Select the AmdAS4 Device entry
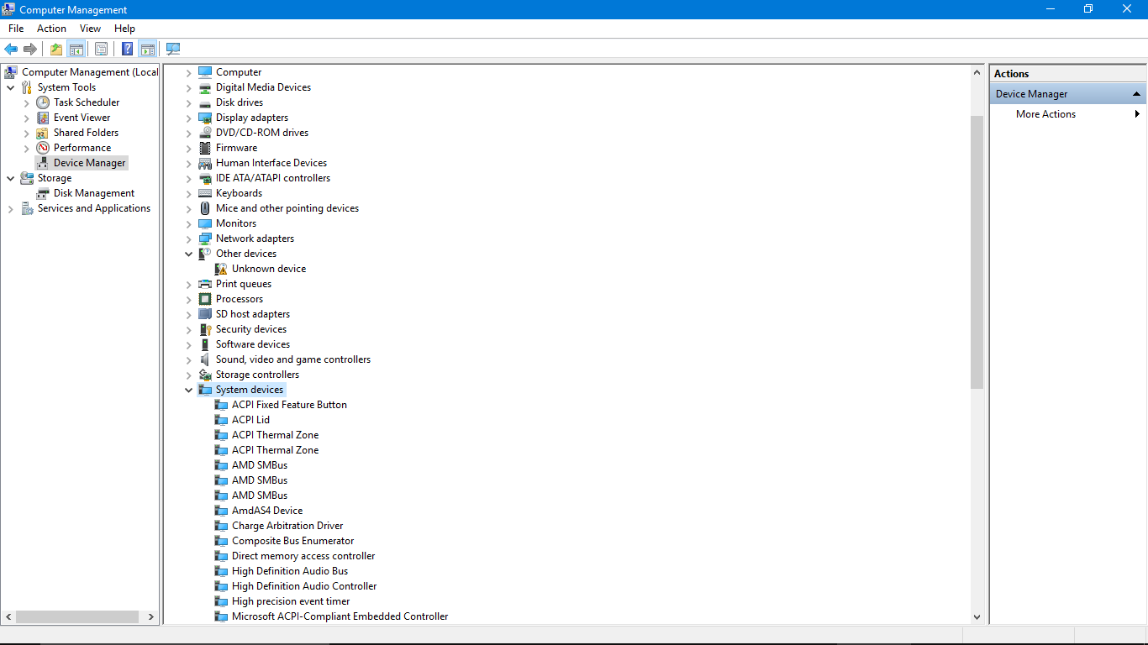Viewport: 1148px width, 645px height. [x=267, y=511]
